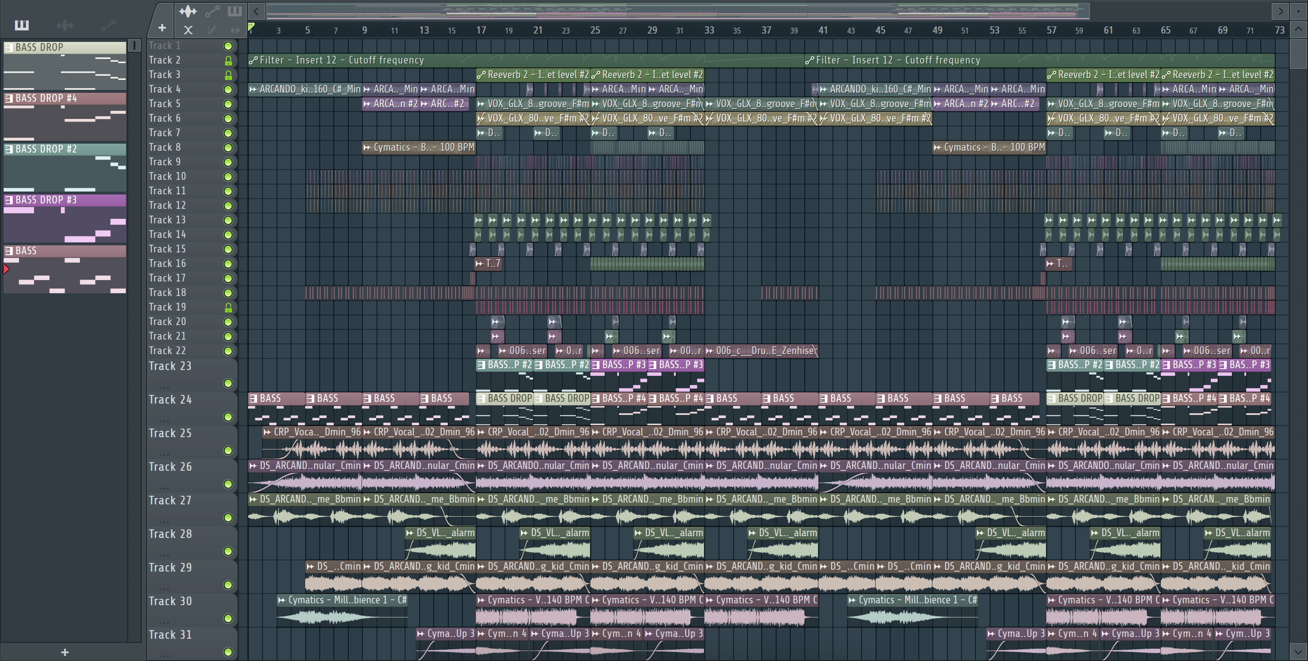The height and width of the screenshot is (661, 1308).
Task: Mute Track 26 with its green LED
Action: click(228, 484)
